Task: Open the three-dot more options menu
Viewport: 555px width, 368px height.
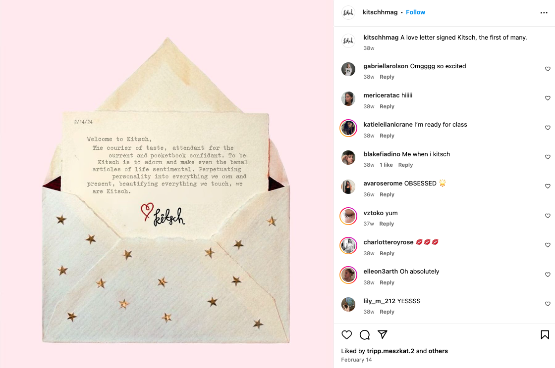Action: point(544,13)
